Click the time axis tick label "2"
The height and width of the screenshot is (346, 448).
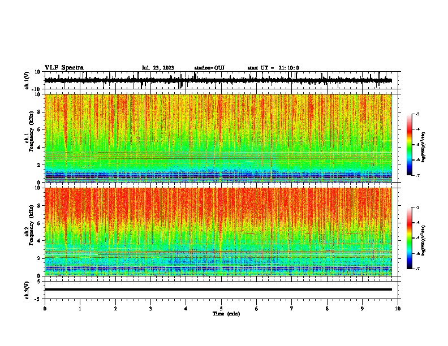(x=115, y=309)
